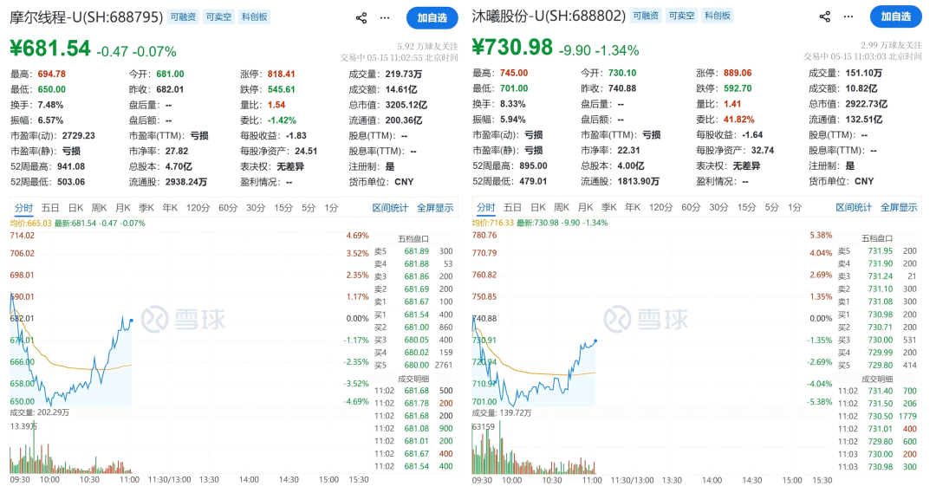The image size is (936, 493).
Task: Click 总市值 value 3205.12亿
Action: point(406,105)
